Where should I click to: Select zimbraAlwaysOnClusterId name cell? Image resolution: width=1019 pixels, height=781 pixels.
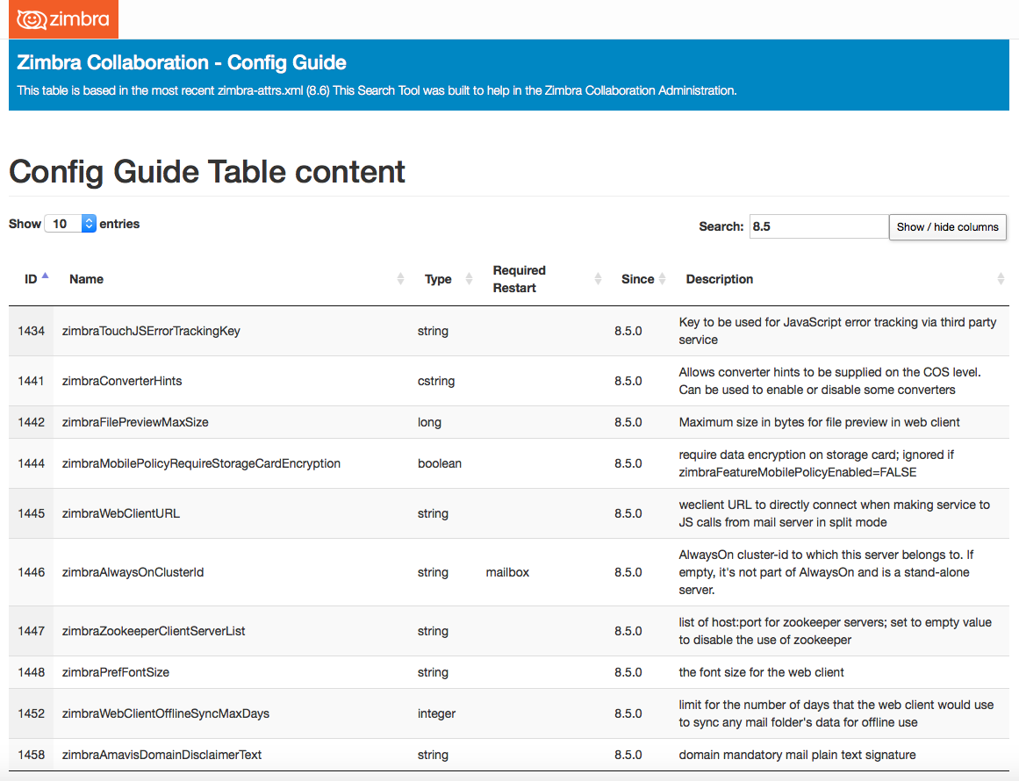pyautogui.click(x=231, y=572)
